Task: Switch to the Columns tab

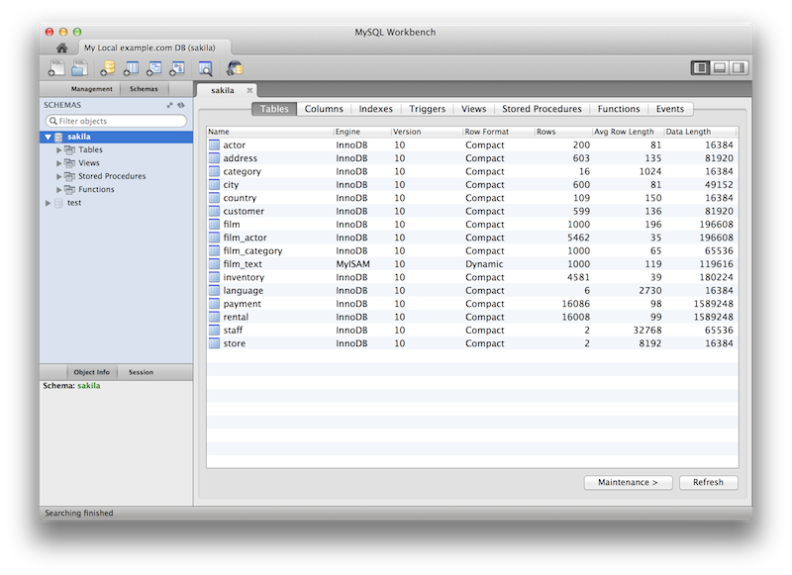Action: tap(324, 109)
